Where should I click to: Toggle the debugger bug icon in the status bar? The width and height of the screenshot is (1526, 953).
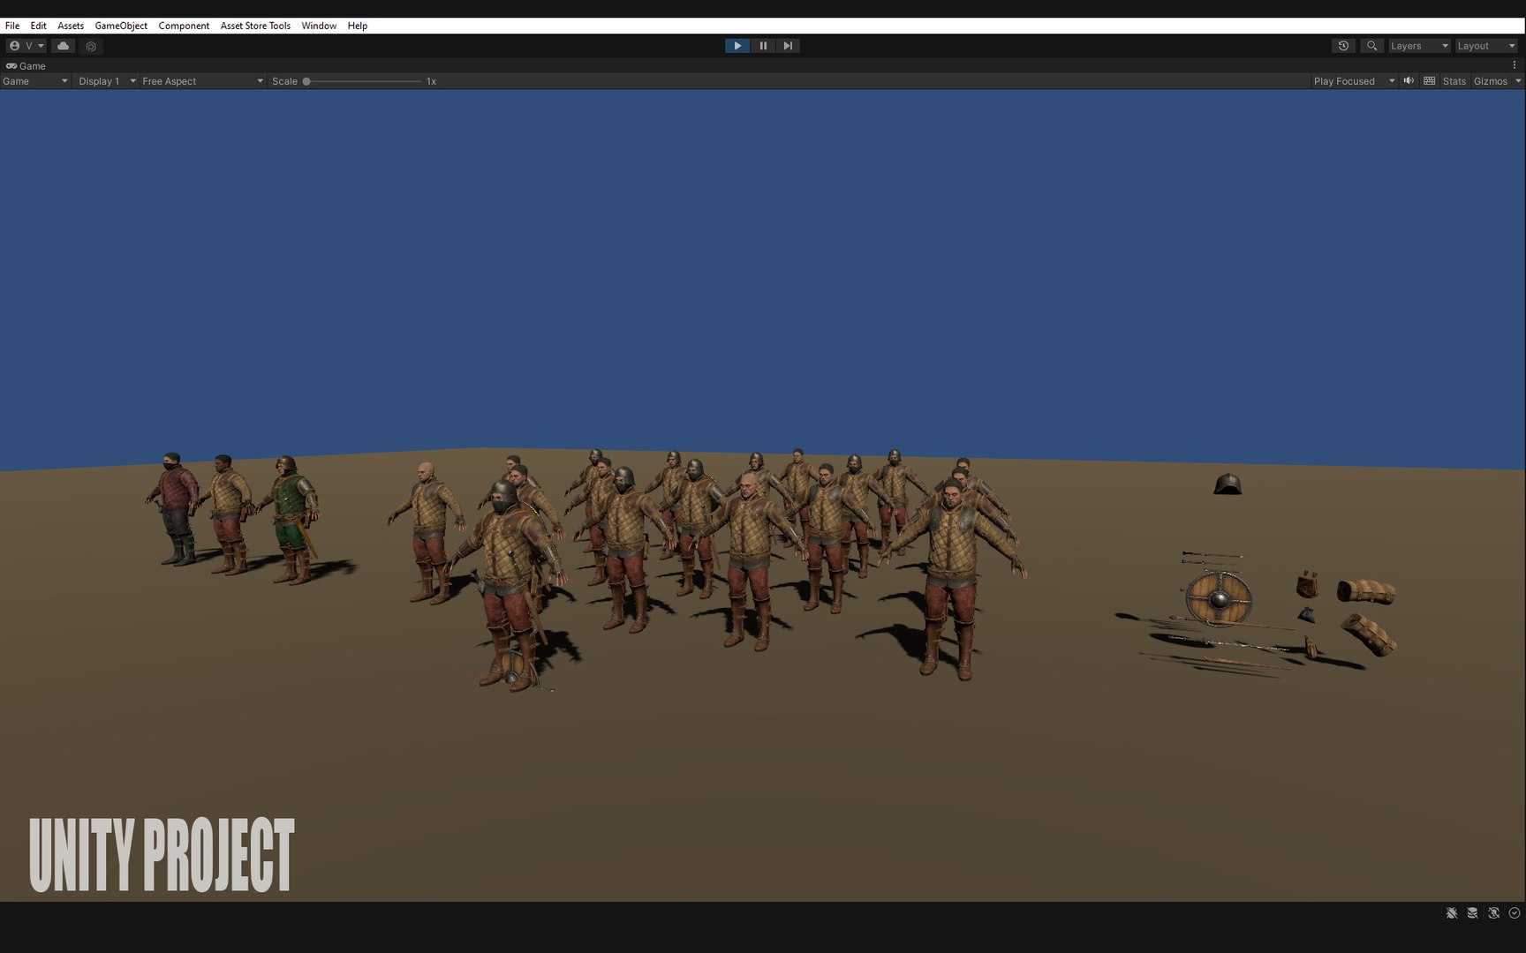1451,913
